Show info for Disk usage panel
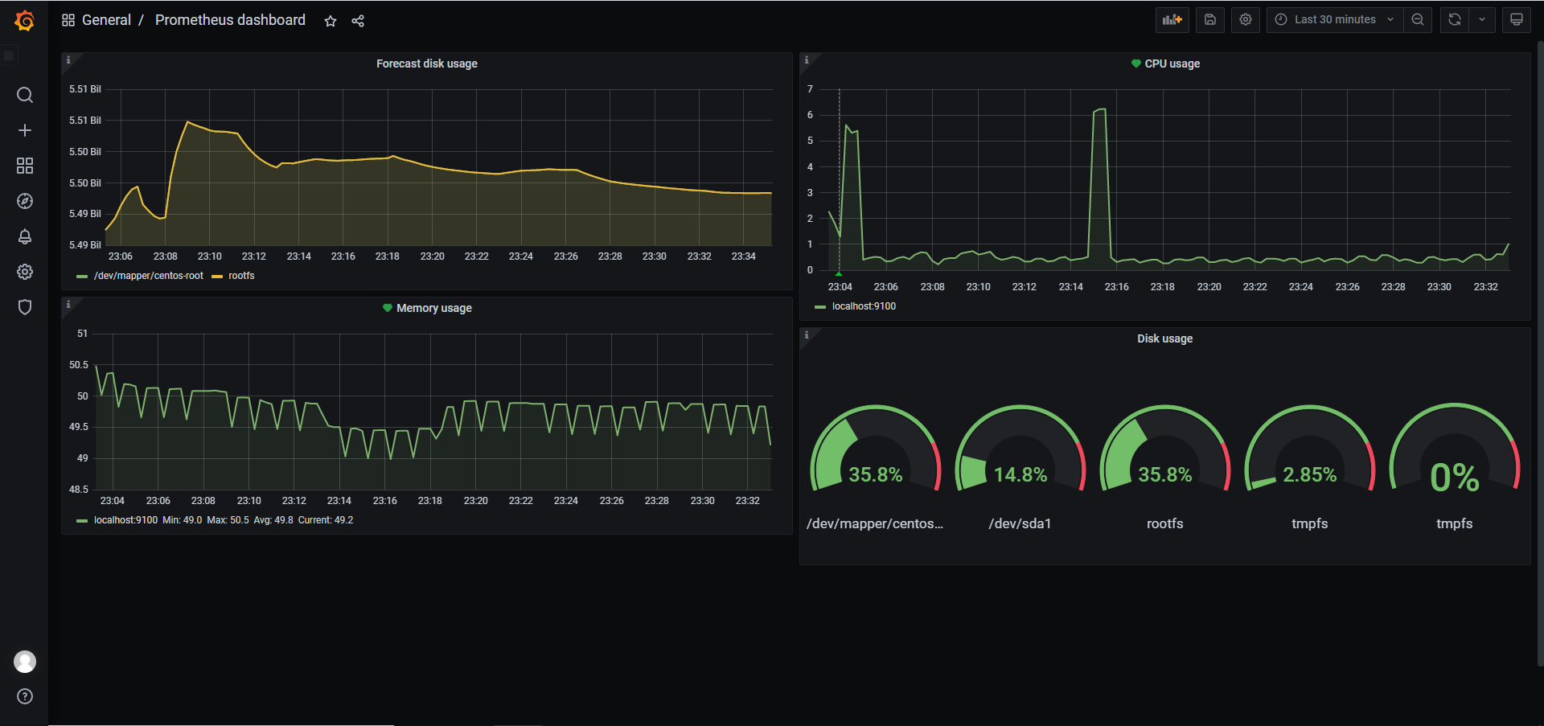Image resolution: width=1544 pixels, height=726 pixels. pos(807,335)
